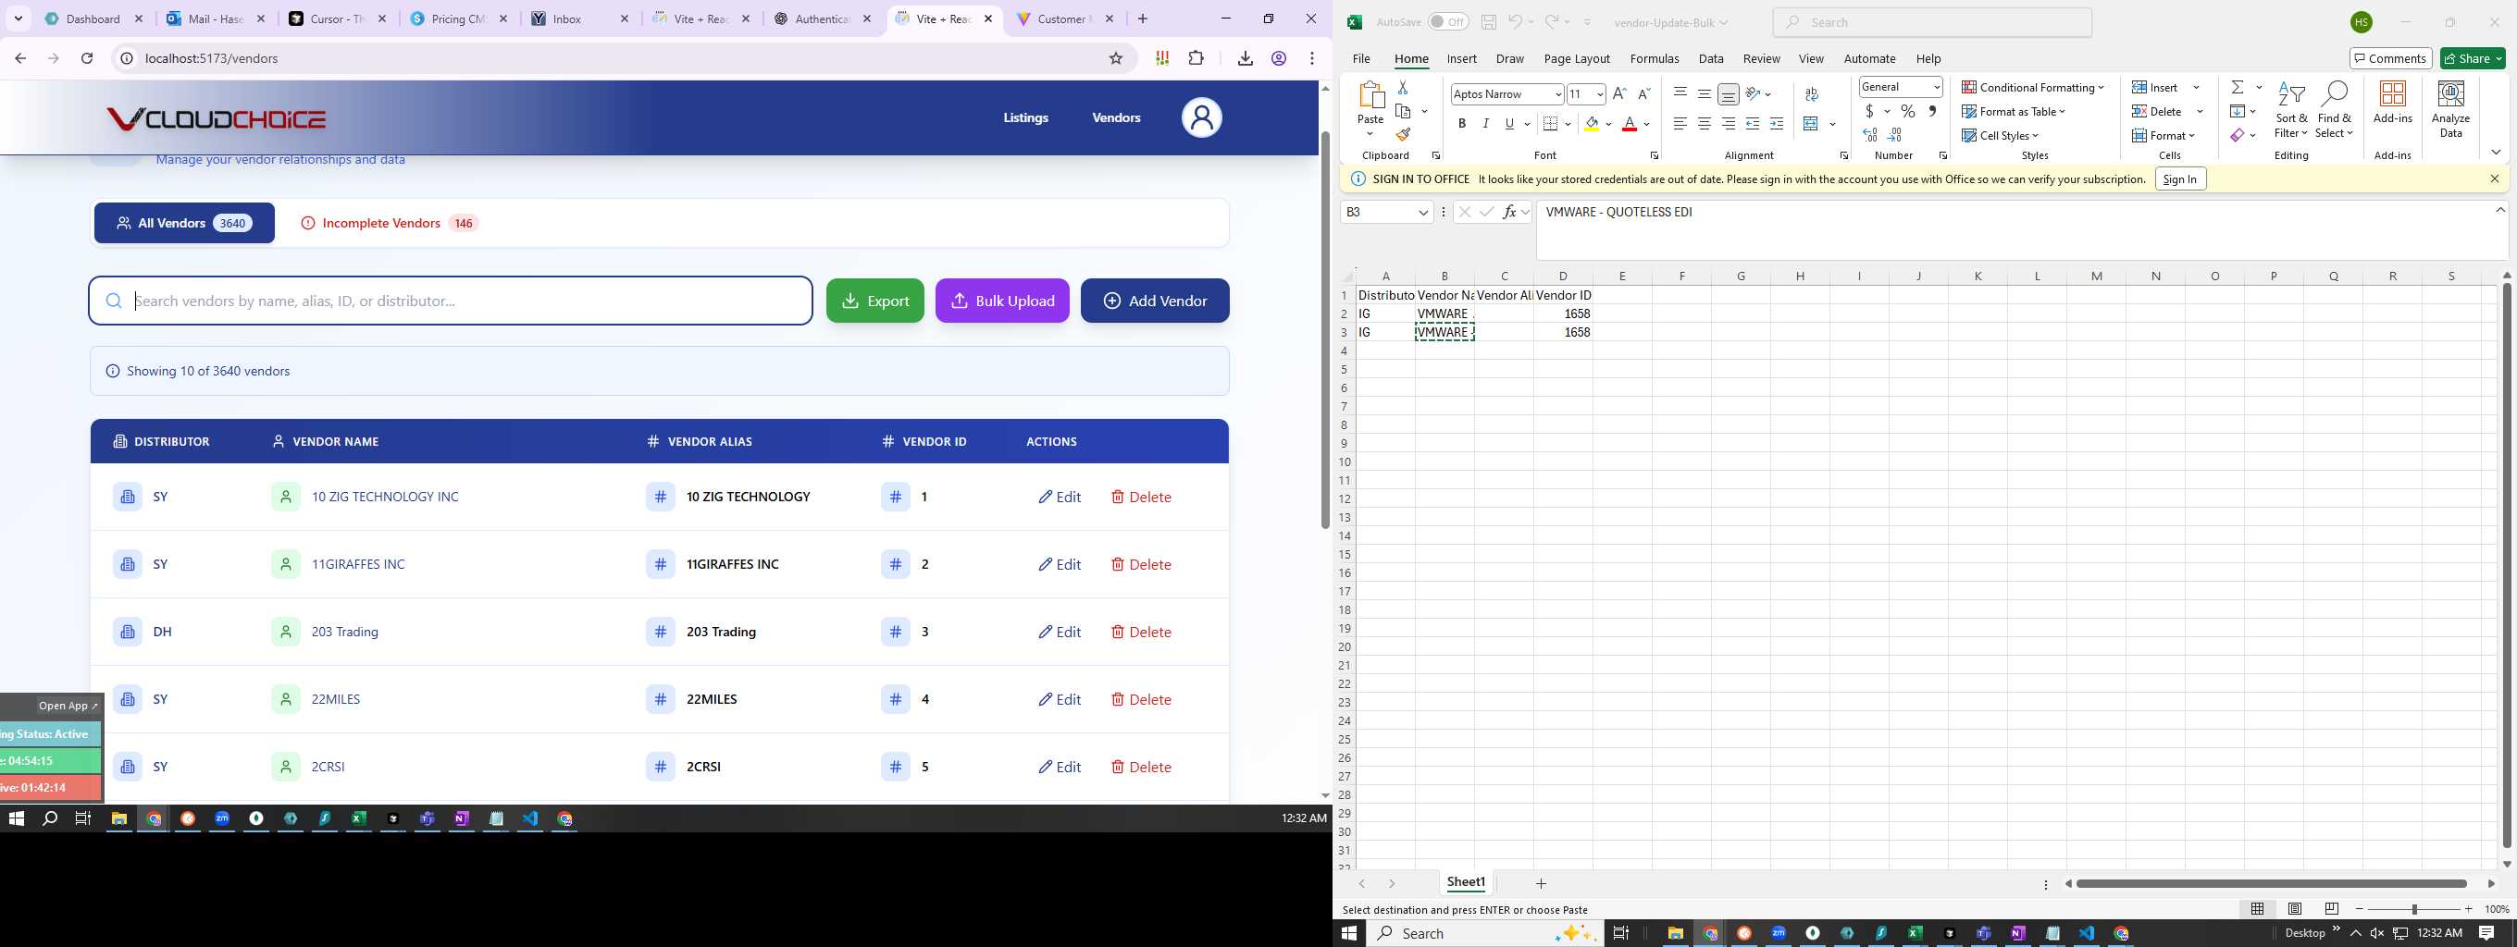Viewport: 2517px width, 947px height.
Task: Click the browser reload icon
Action: coord(87,58)
